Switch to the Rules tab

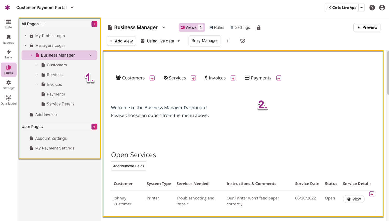[x=217, y=27]
